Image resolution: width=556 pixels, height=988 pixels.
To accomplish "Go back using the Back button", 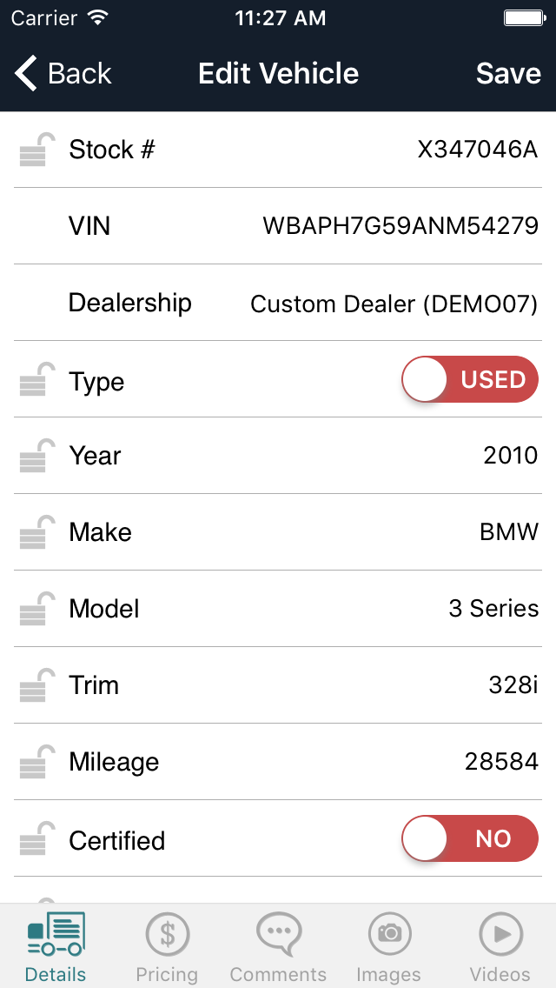I will pos(63,74).
